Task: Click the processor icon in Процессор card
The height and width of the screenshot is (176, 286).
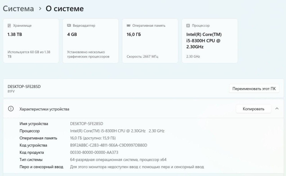Action: point(188,26)
